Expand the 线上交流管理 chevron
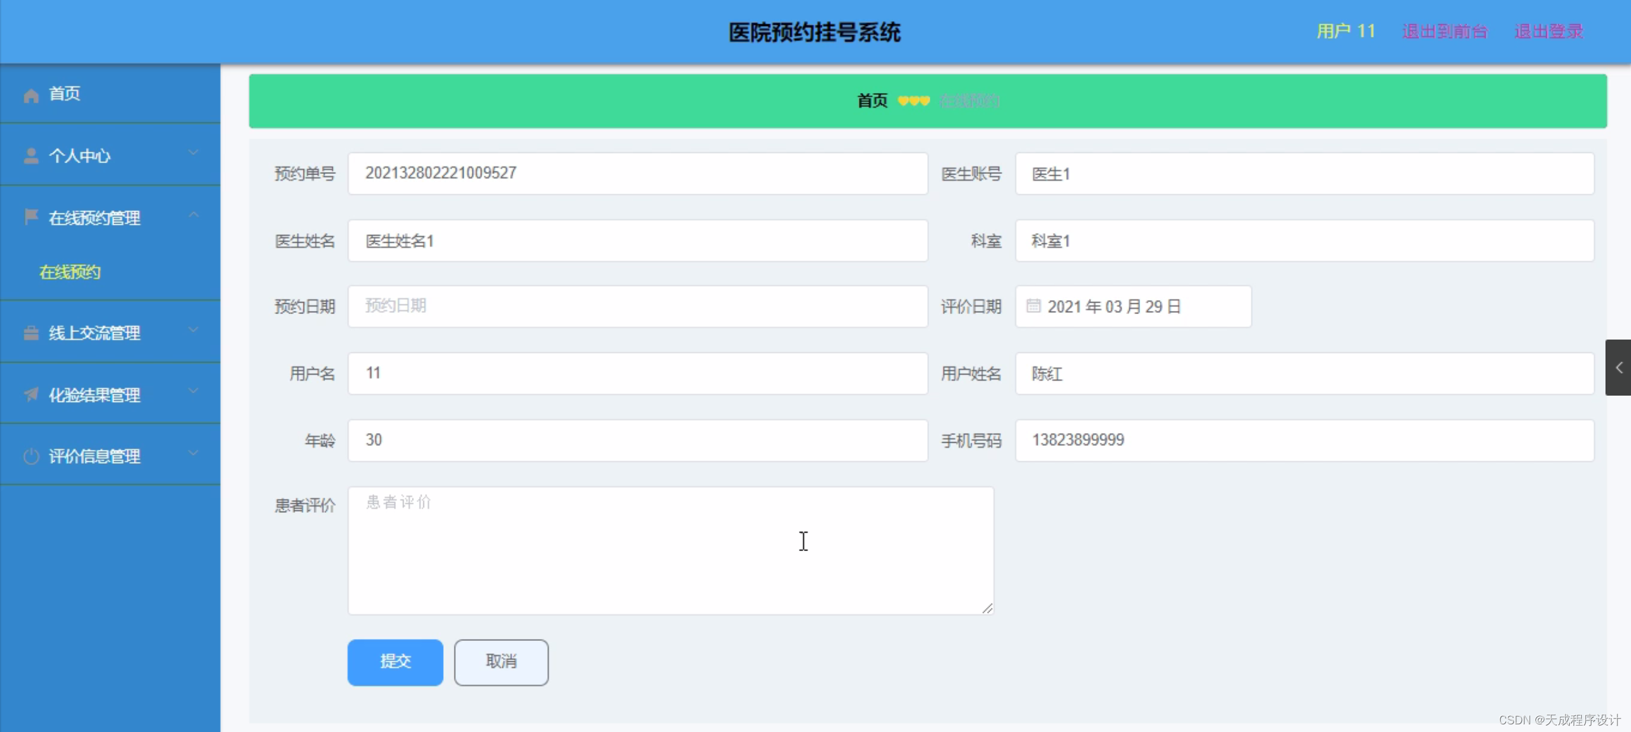 click(193, 330)
